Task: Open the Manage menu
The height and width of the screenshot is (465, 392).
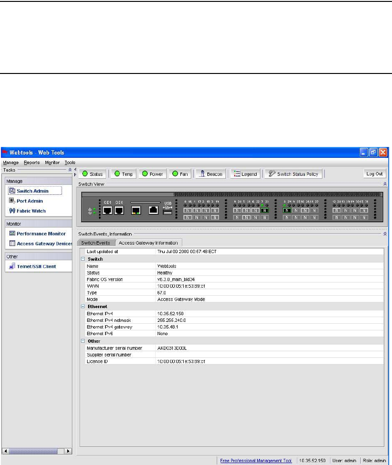Action: (x=11, y=163)
